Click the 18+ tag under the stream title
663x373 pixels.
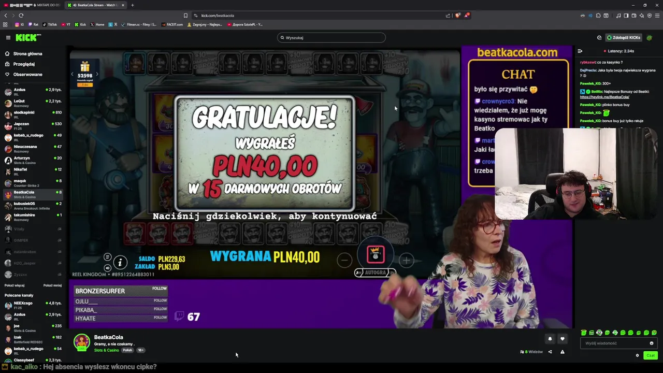click(140, 350)
